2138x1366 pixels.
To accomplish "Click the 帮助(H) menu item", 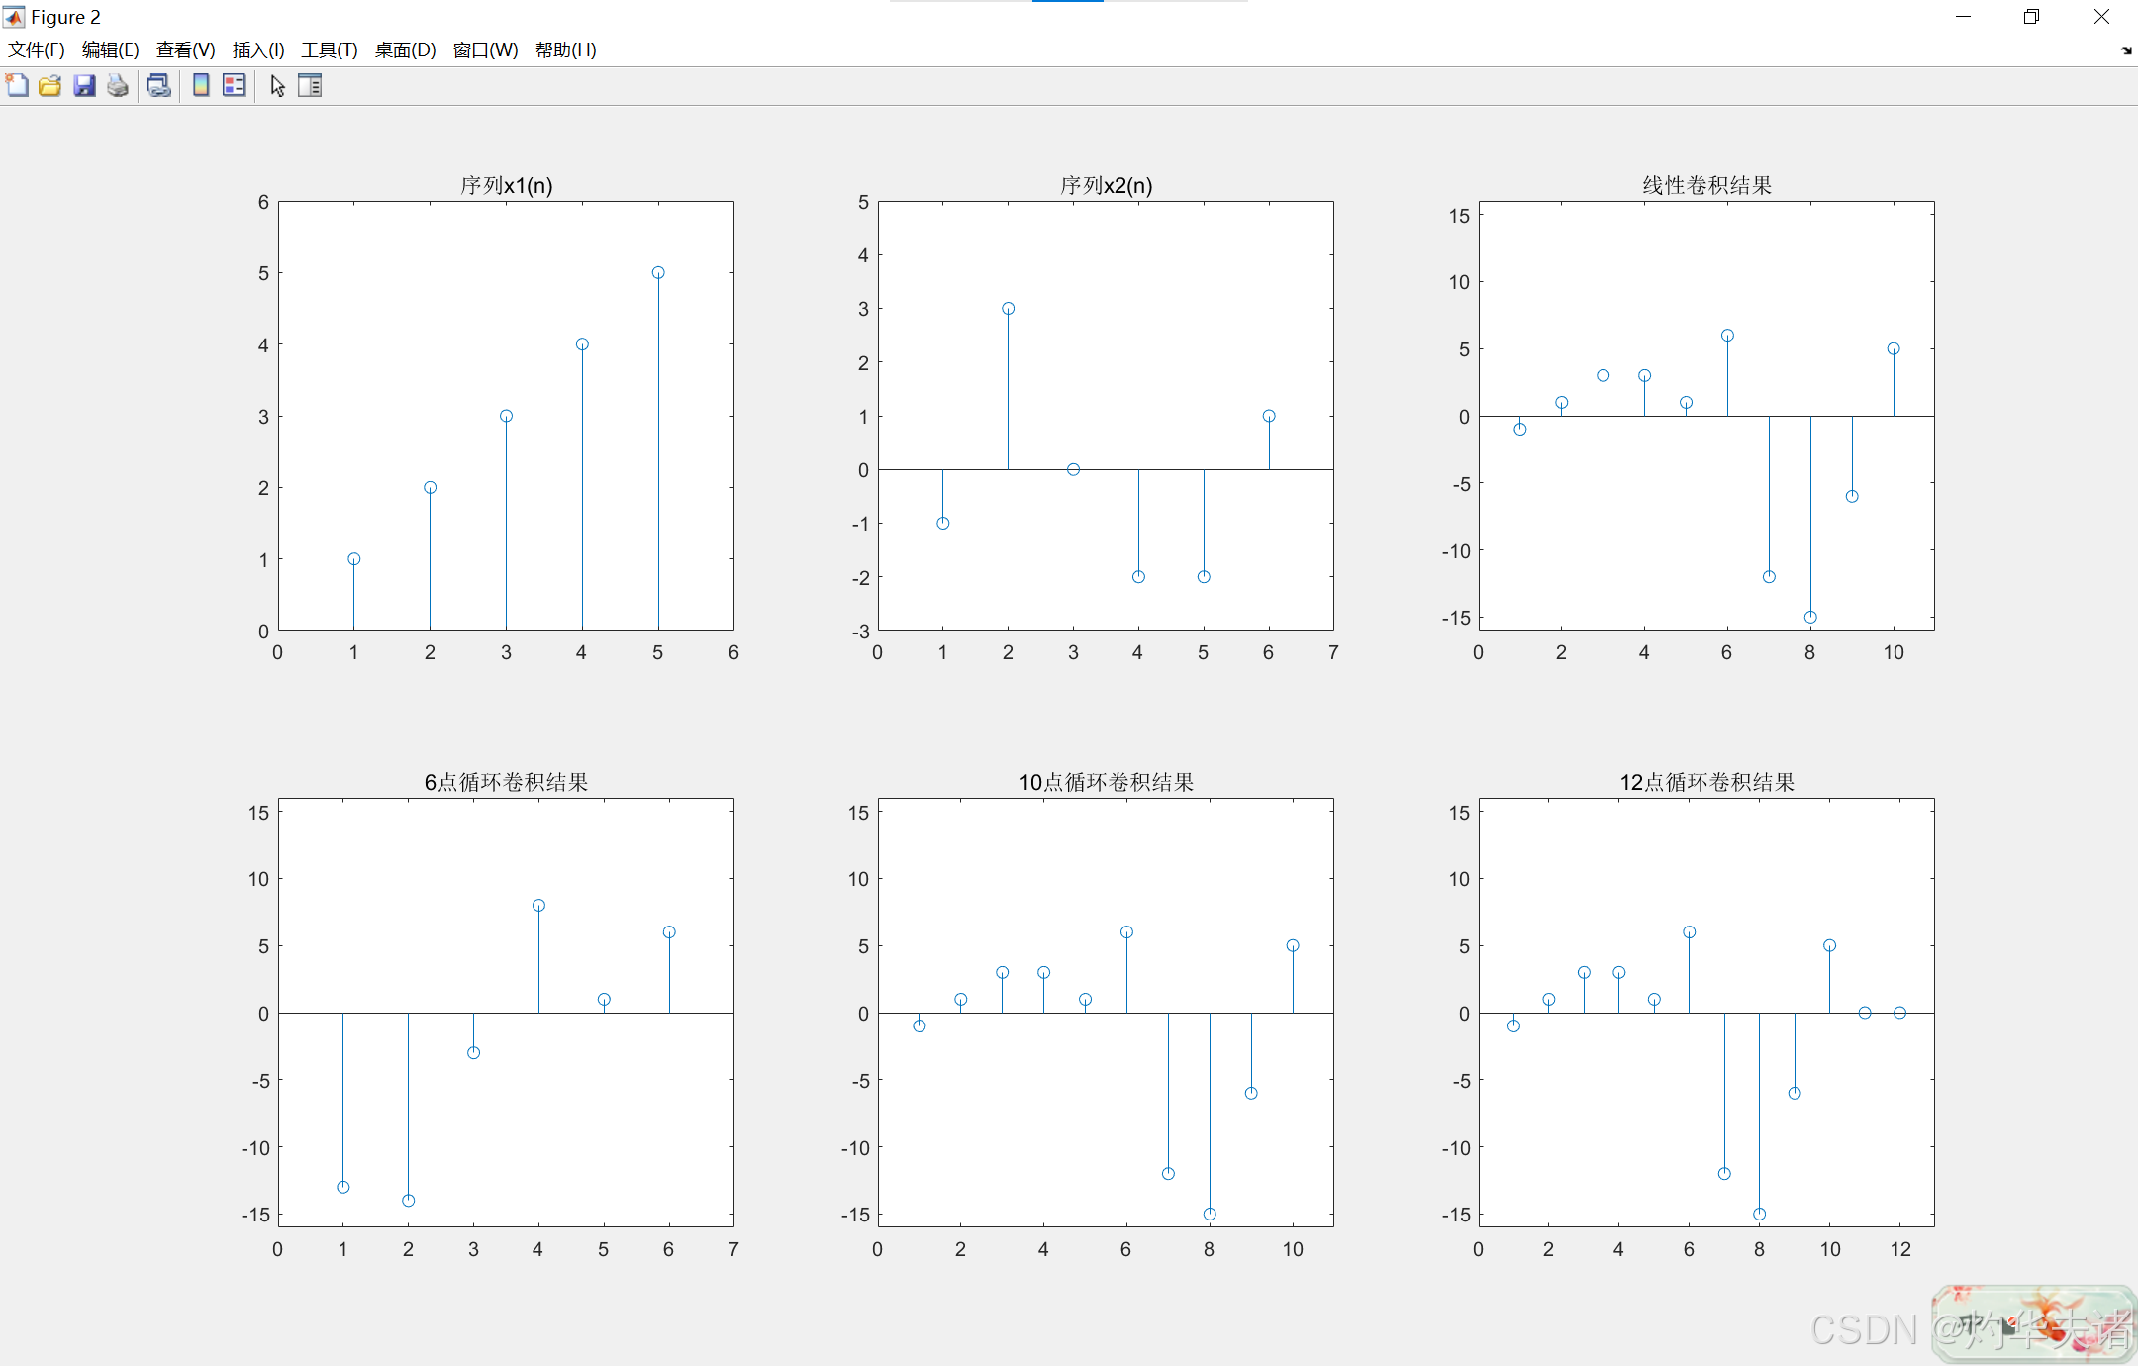I will coord(565,50).
